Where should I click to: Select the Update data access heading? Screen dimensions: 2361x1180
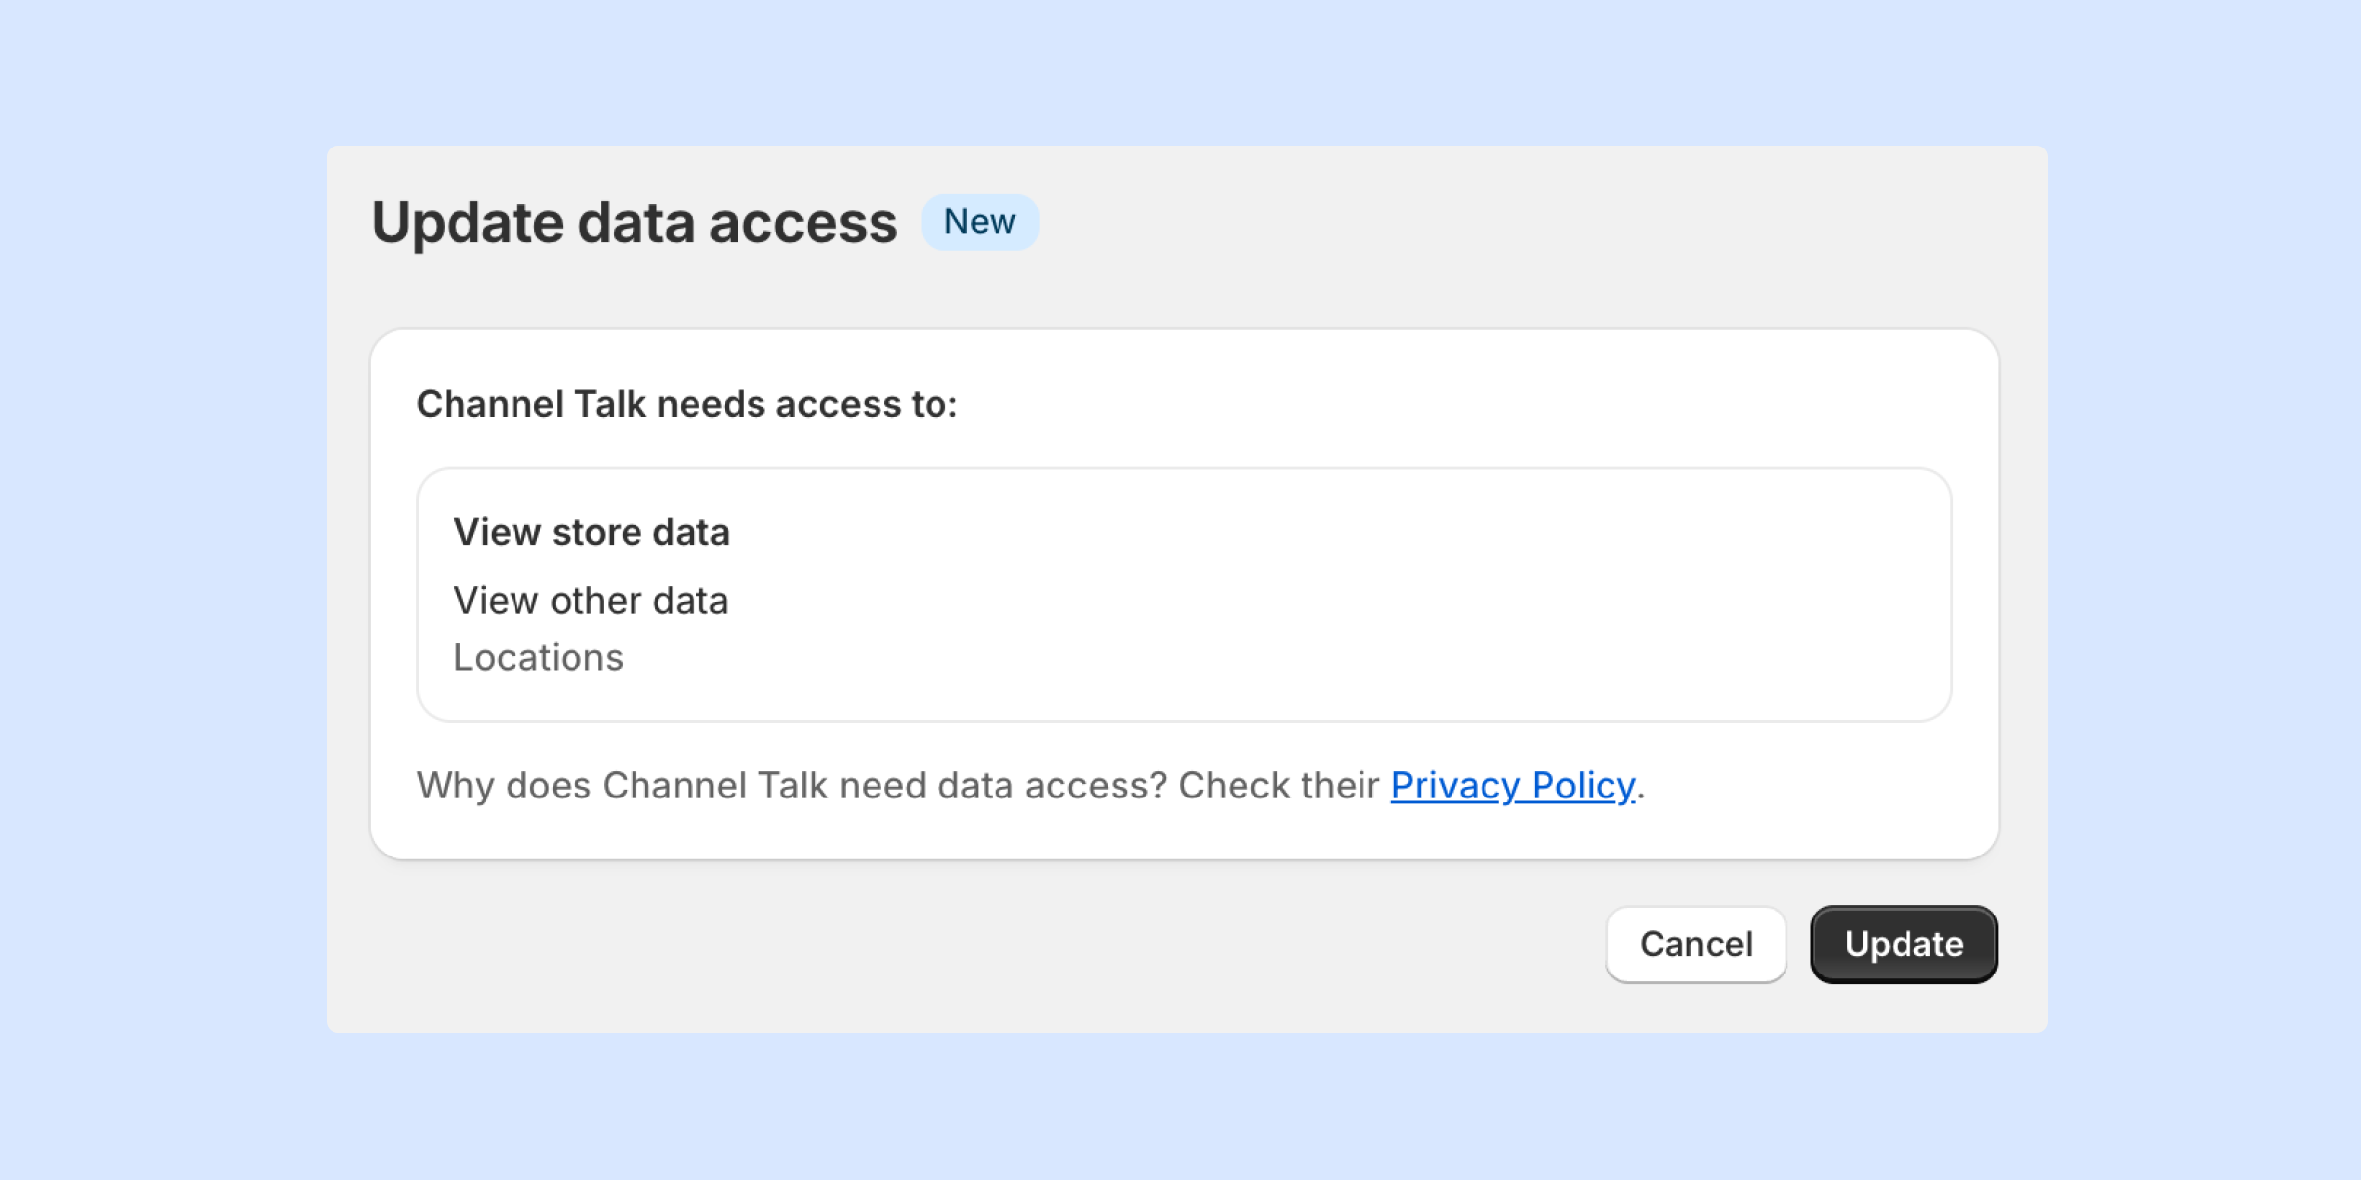tap(634, 222)
